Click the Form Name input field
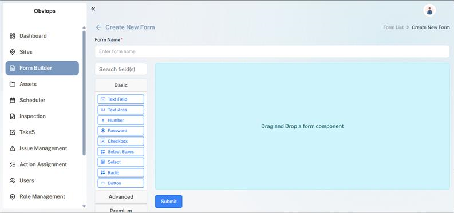The height and width of the screenshot is (213, 454). point(272,51)
